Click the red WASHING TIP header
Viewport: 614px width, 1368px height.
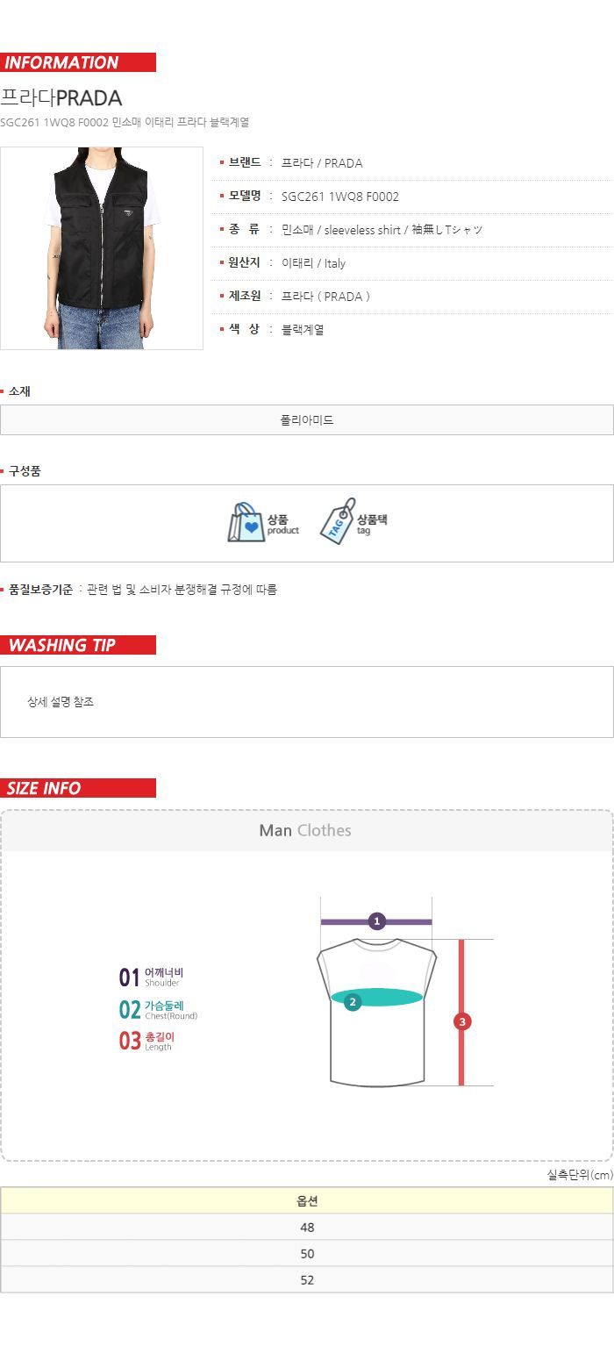[78, 646]
